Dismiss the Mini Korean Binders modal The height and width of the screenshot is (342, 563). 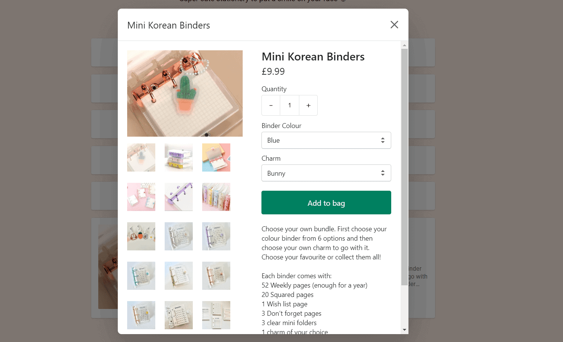394,24
